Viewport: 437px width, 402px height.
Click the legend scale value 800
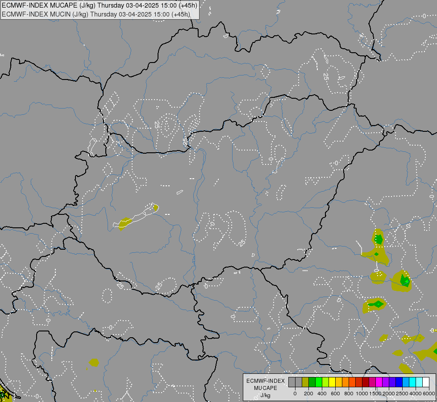coord(349,394)
